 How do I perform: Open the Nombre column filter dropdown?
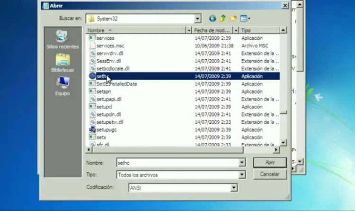(x=189, y=30)
